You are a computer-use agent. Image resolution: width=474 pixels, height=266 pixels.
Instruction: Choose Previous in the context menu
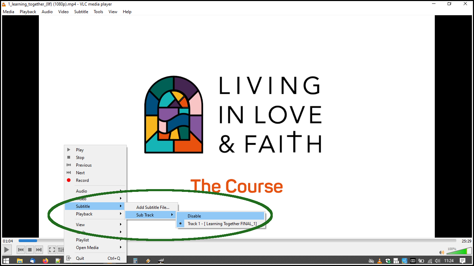coord(95,165)
